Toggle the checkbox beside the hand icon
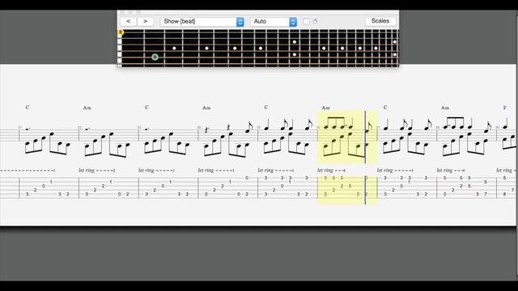 point(306,22)
